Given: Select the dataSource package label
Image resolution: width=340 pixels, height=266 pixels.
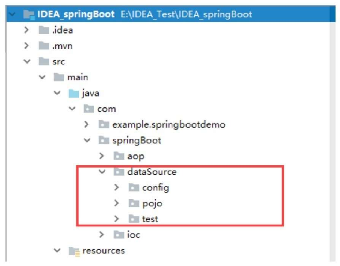Looking at the screenshot, I should coord(152,172).
